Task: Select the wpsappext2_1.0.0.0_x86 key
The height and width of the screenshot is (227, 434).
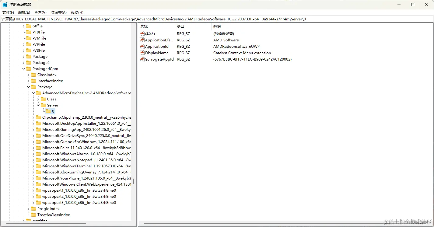Action: tap(79, 197)
